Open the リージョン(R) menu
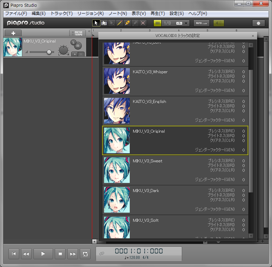This screenshot has width=272, height=267. point(90,14)
